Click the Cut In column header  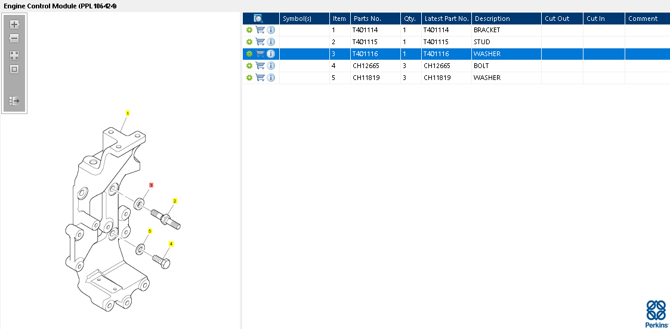point(604,19)
